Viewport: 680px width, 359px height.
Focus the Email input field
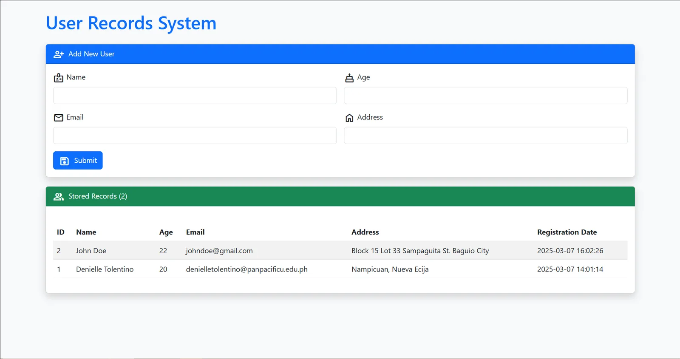(x=195, y=136)
